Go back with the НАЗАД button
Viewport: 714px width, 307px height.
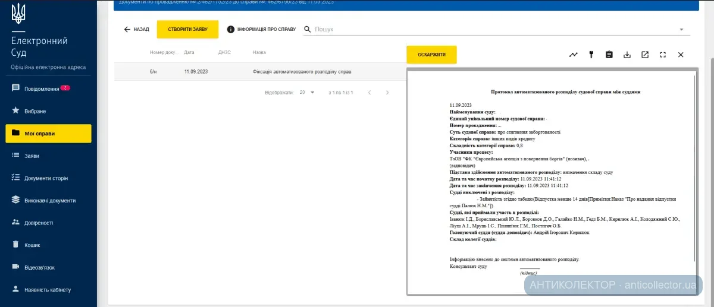pos(136,29)
